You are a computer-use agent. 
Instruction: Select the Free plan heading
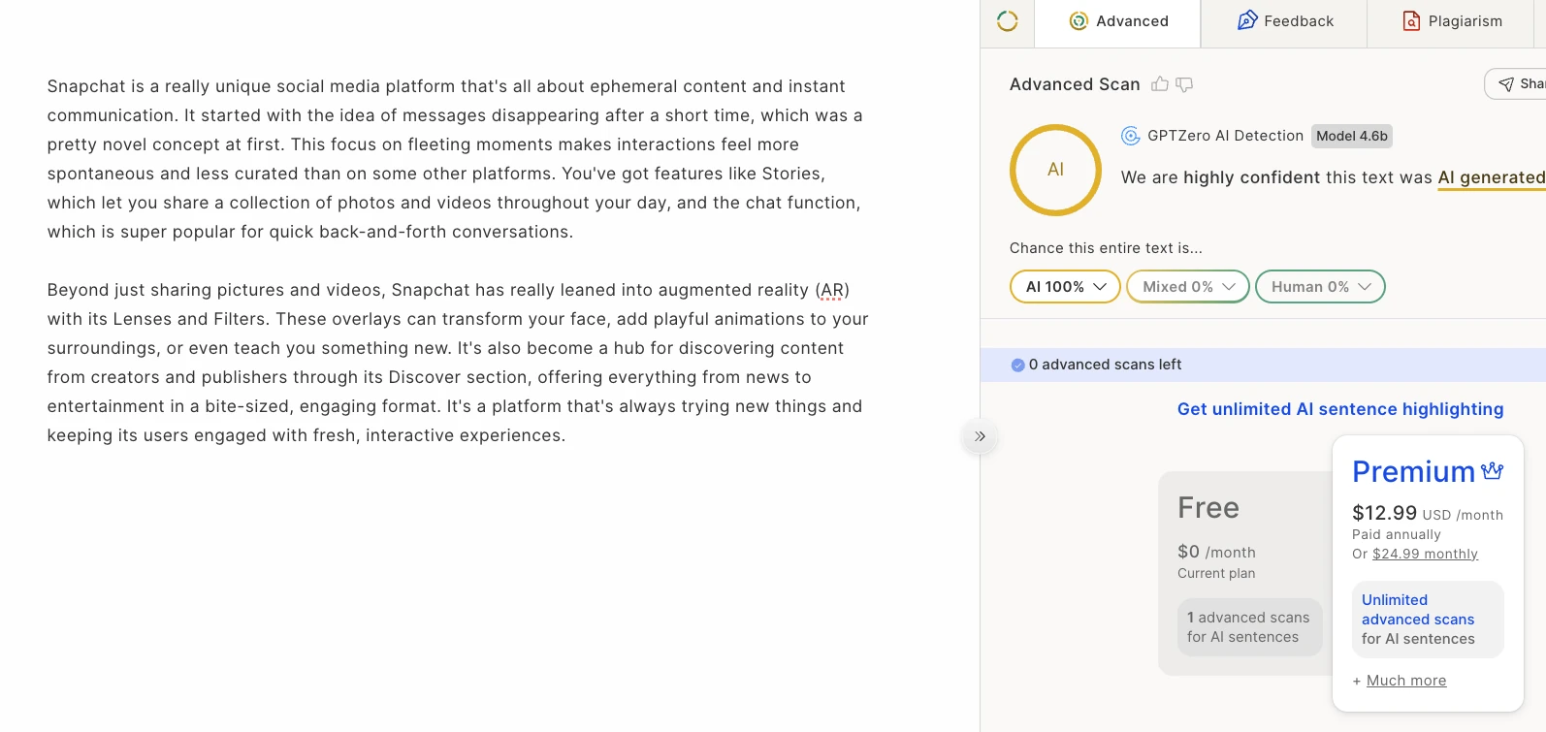click(x=1208, y=508)
